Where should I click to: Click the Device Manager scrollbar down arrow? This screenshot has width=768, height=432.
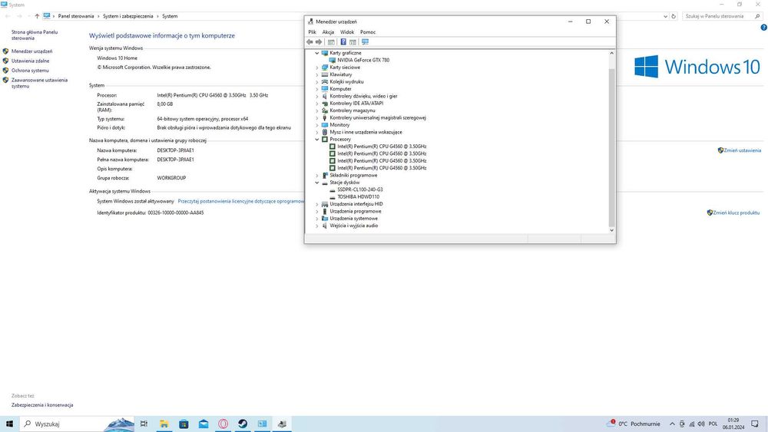[x=611, y=230]
